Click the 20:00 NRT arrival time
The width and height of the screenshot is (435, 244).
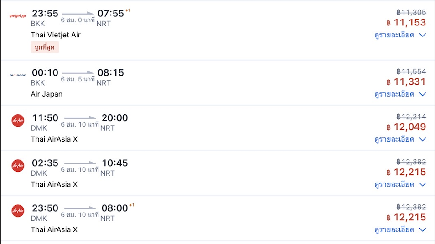114,118
